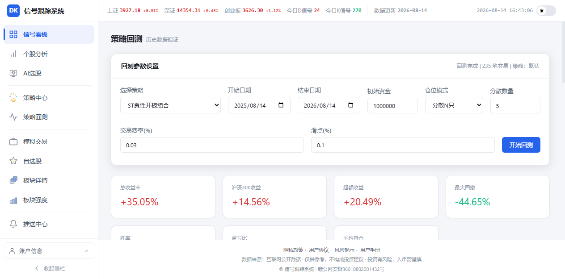Go to AI选股 menu item
The height and width of the screenshot is (279, 565).
click(x=49, y=73)
